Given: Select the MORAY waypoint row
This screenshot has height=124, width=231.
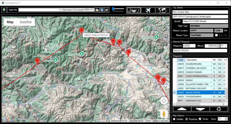Looking at the screenshot, I should coord(199,80).
